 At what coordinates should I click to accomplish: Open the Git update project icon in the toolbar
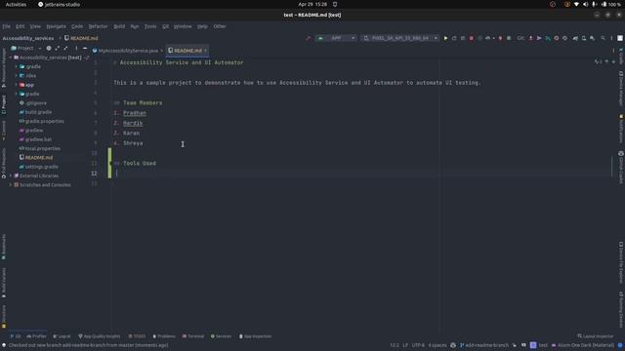coord(530,38)
